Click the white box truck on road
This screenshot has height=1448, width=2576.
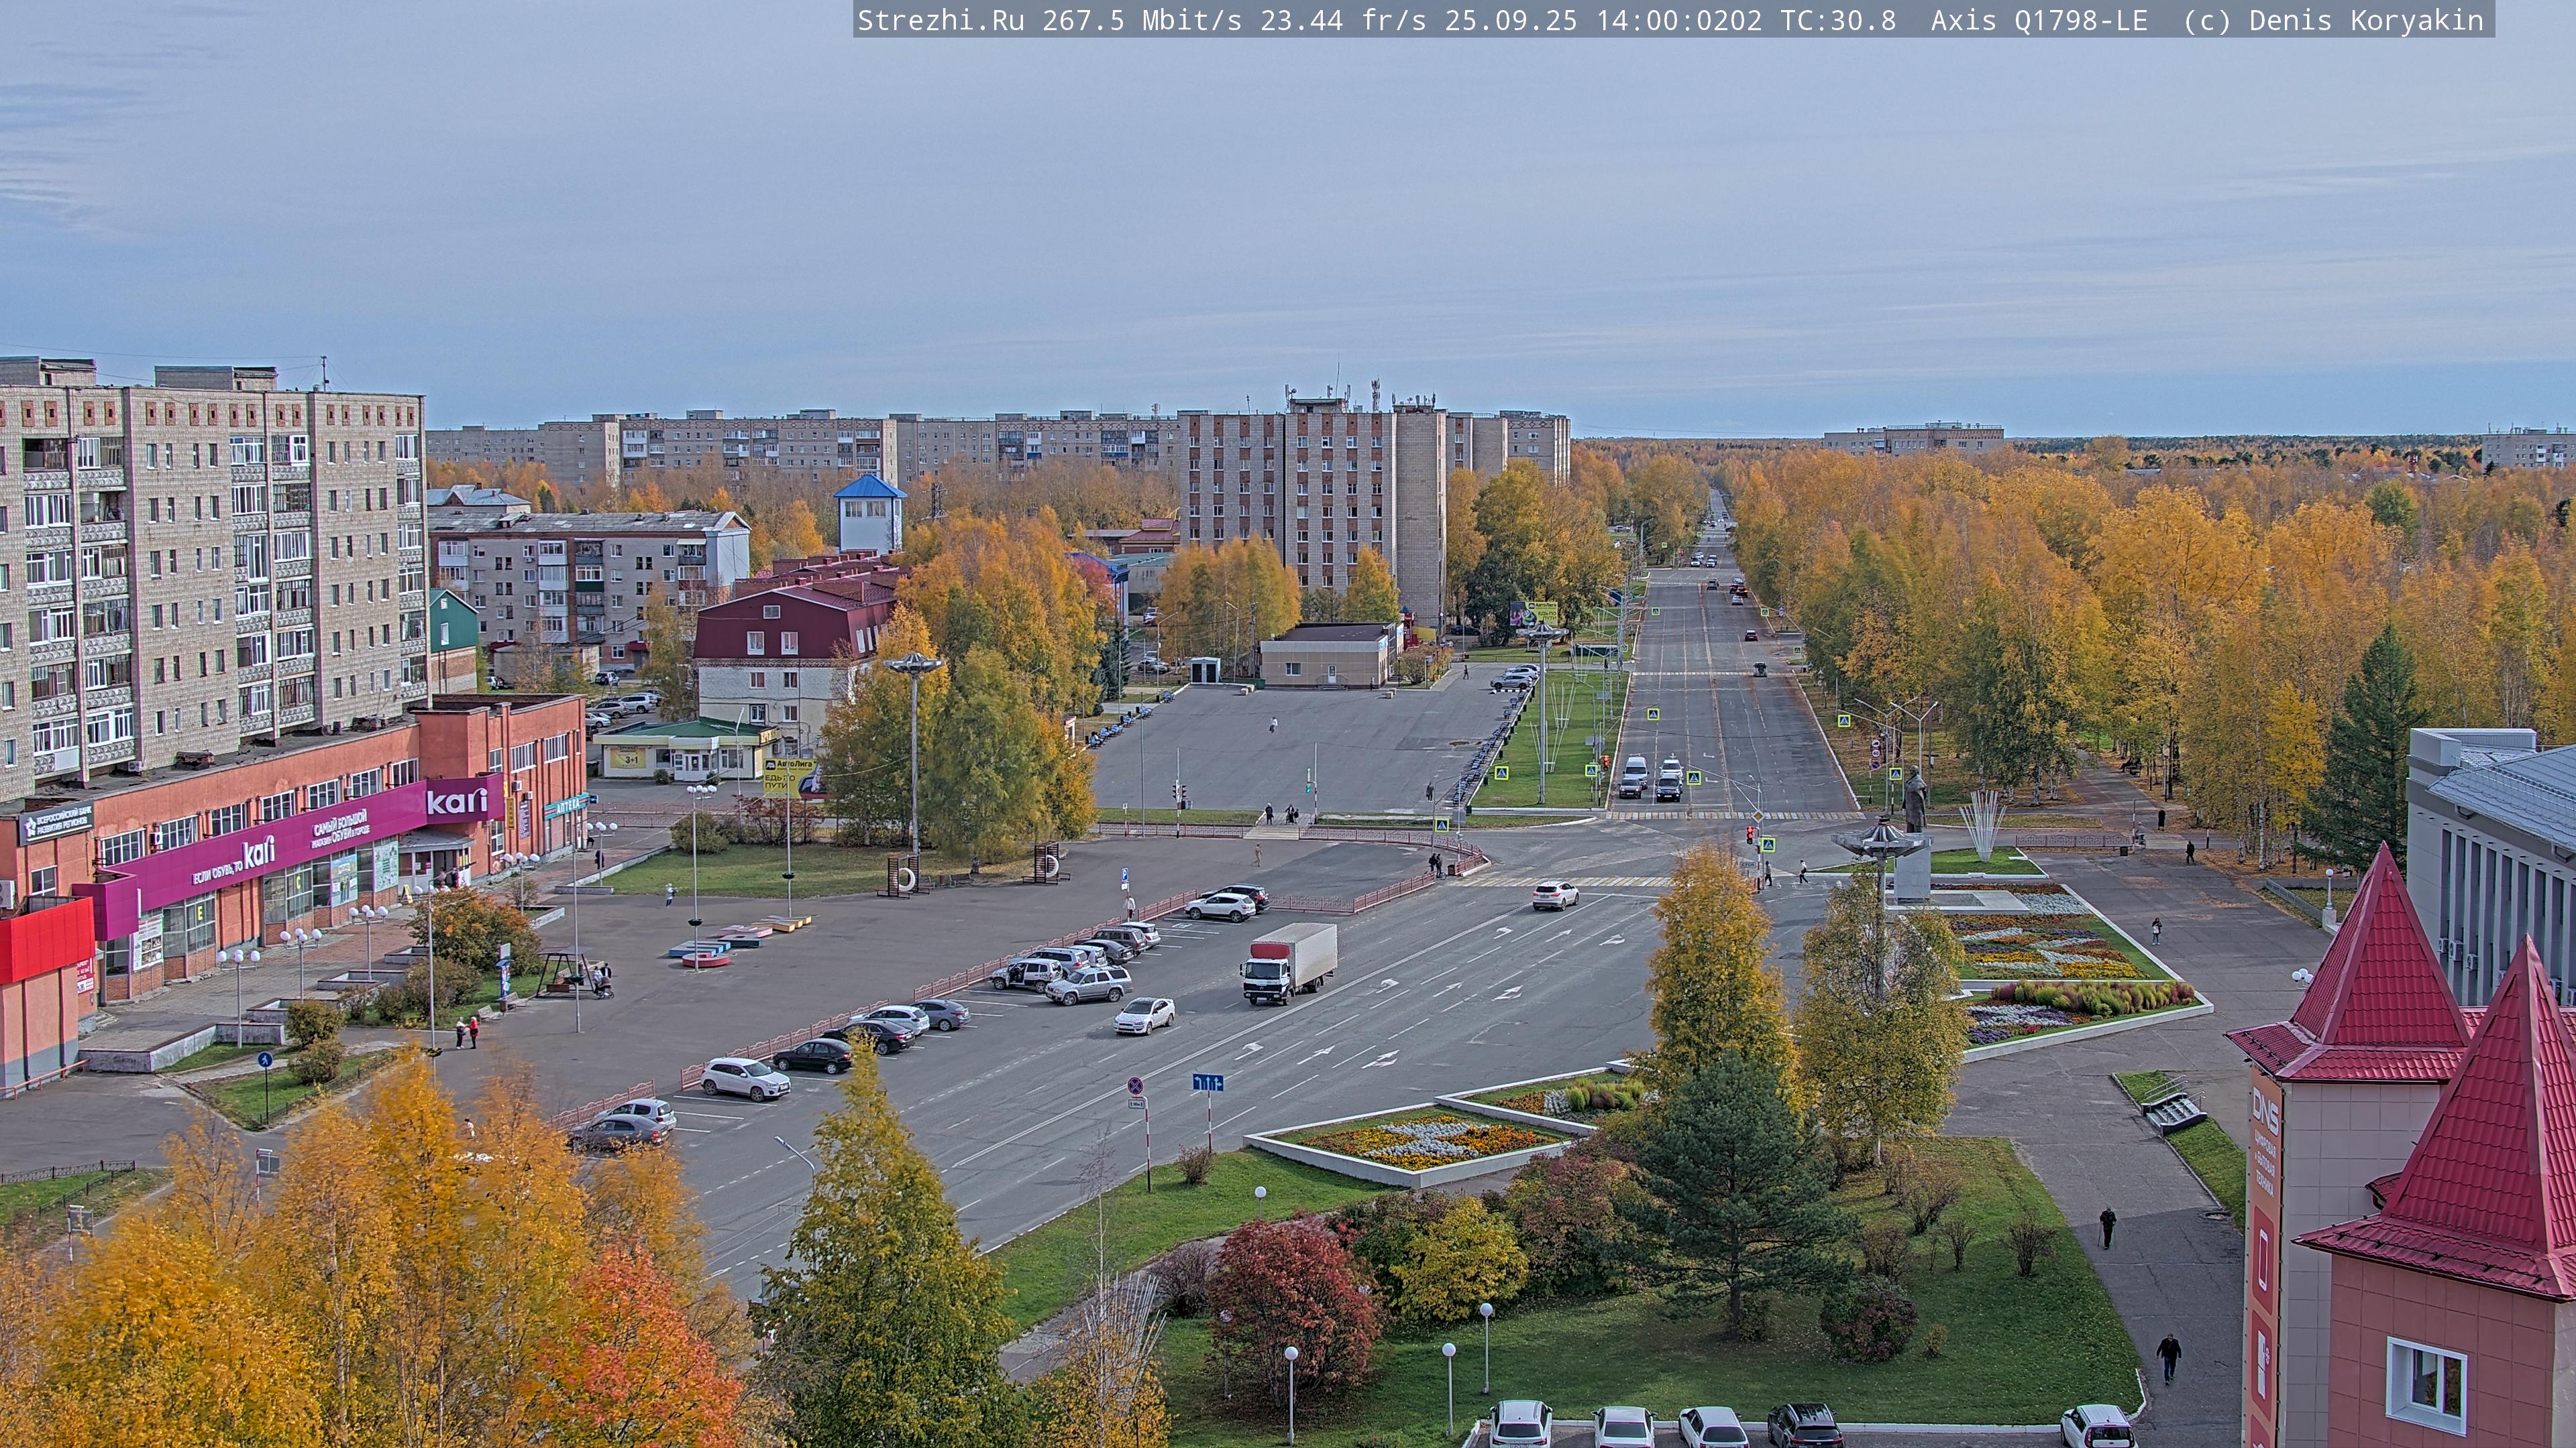tap(1288, 961)
